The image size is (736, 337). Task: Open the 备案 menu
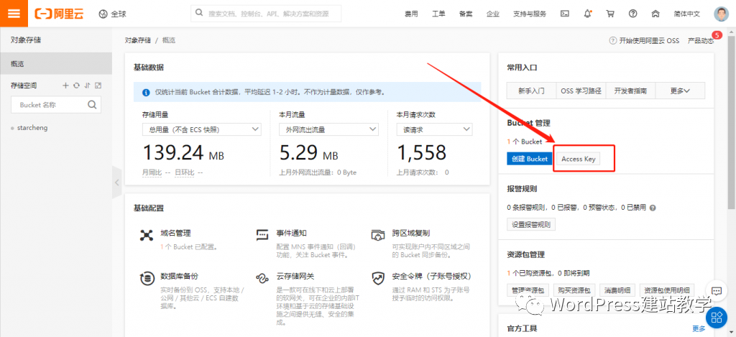[x=466, y=14]
